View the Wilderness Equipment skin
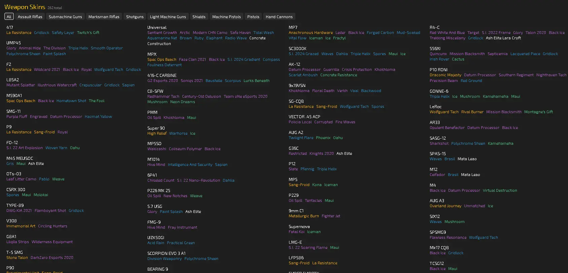 tap(52, 242)
